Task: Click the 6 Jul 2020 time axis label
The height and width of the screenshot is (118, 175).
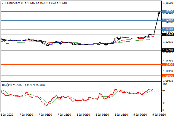Action: 7,115
